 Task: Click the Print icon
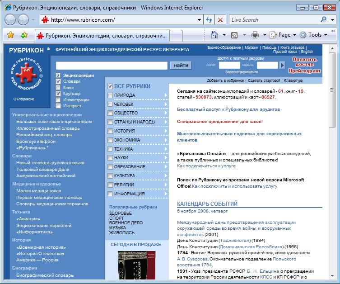click(255, 35)
